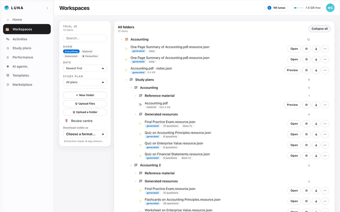Favourite Quiz on Financial Statements resource
Screen dimensions: 340x212
coord(306,156)
